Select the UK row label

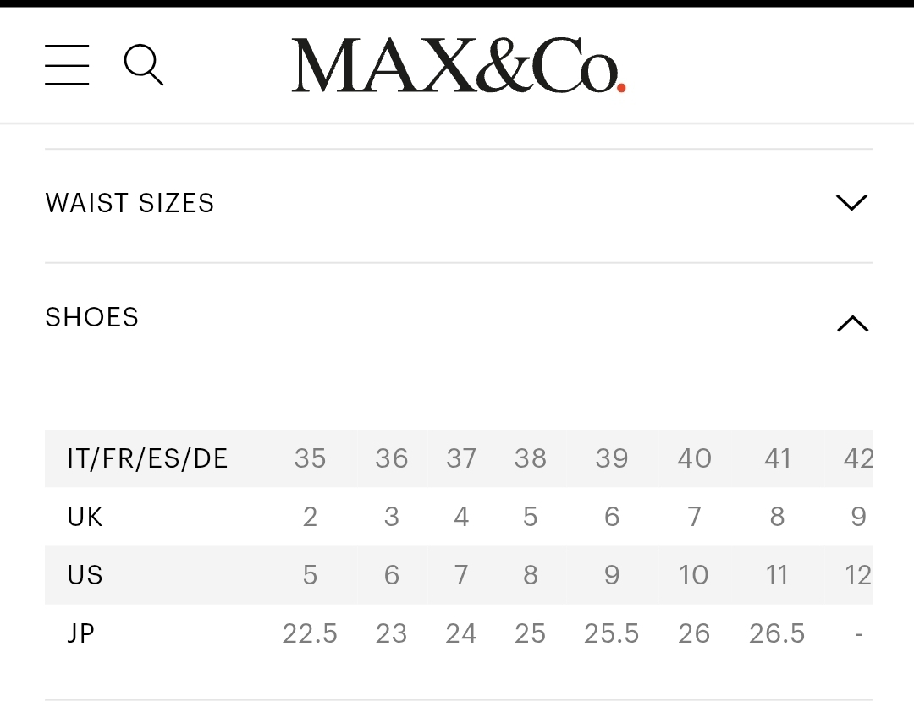[85, 517]
